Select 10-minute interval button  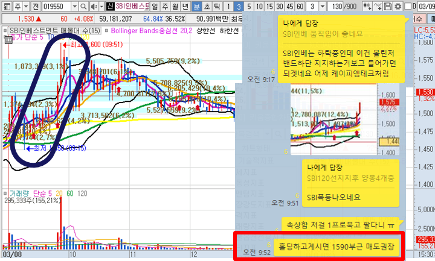tap(259, 6)
